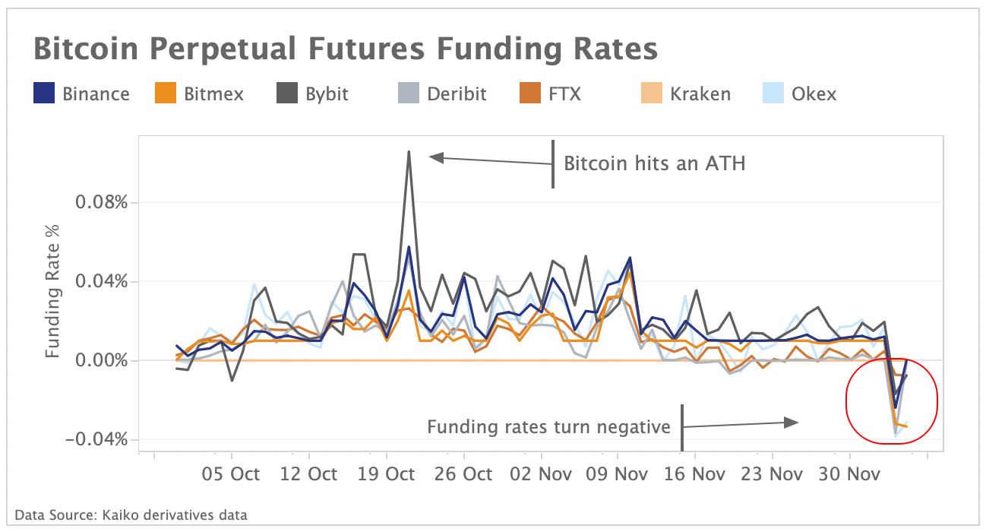Toggle the Kraken series via its legend label
The height and width of the screenshot is (532, 986).
click(700, 94)
